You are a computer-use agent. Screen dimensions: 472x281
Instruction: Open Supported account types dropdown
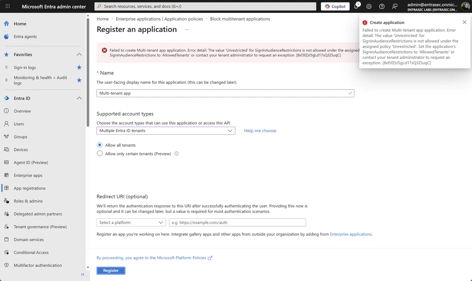point(166,131)
